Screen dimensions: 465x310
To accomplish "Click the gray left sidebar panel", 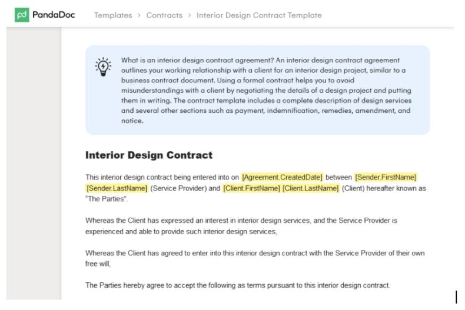I will [34, 164].
